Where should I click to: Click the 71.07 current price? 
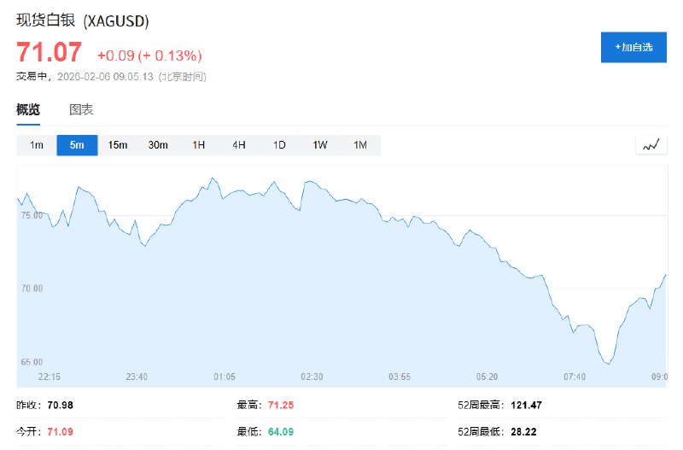point(50,53)
